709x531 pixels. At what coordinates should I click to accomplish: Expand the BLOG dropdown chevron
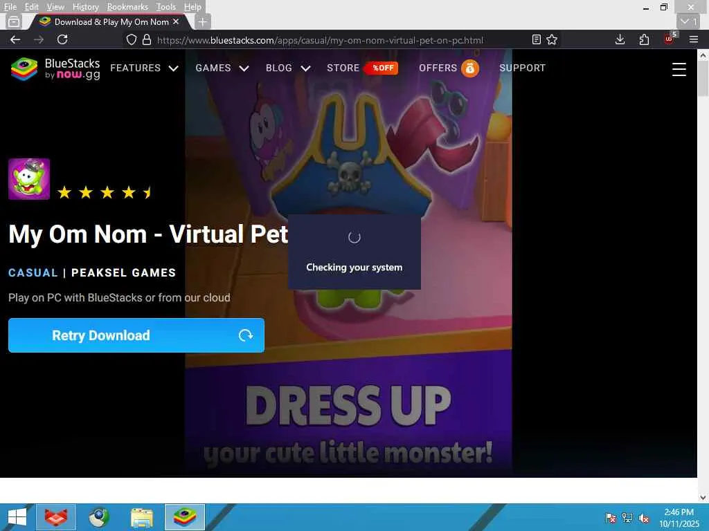click(x=305, y=68)
